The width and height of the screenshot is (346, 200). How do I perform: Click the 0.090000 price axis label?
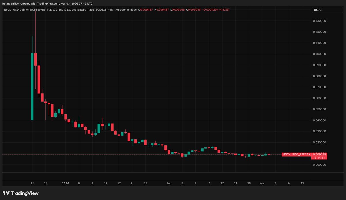319,65
